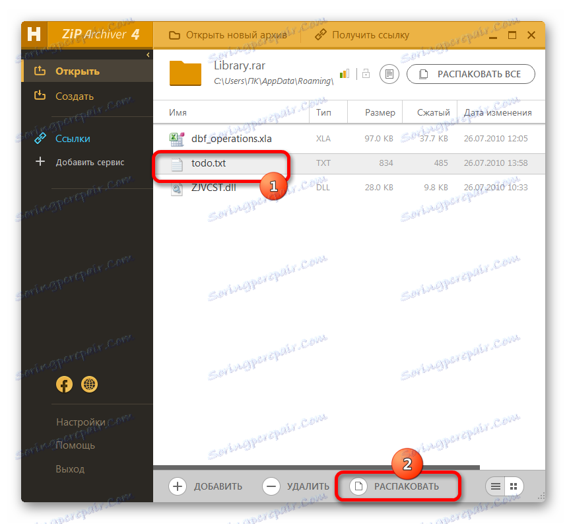Open the archive comment document icon
Viewport: 567px width, 524px height.
pos(389,74)
